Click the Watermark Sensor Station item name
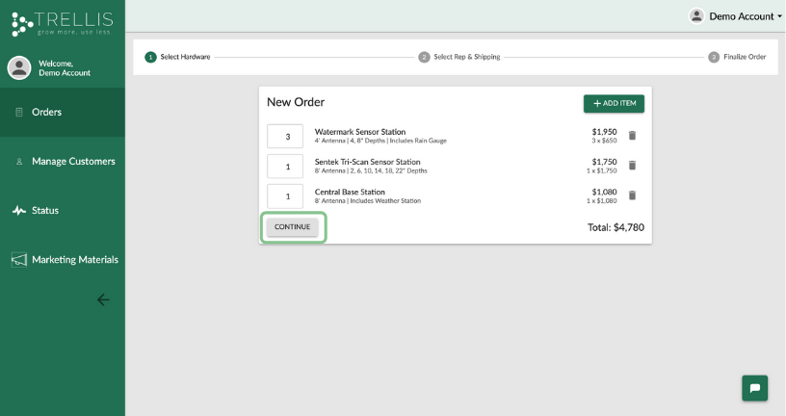Screen dimensions: 786x416 click(x=360, y=132)
